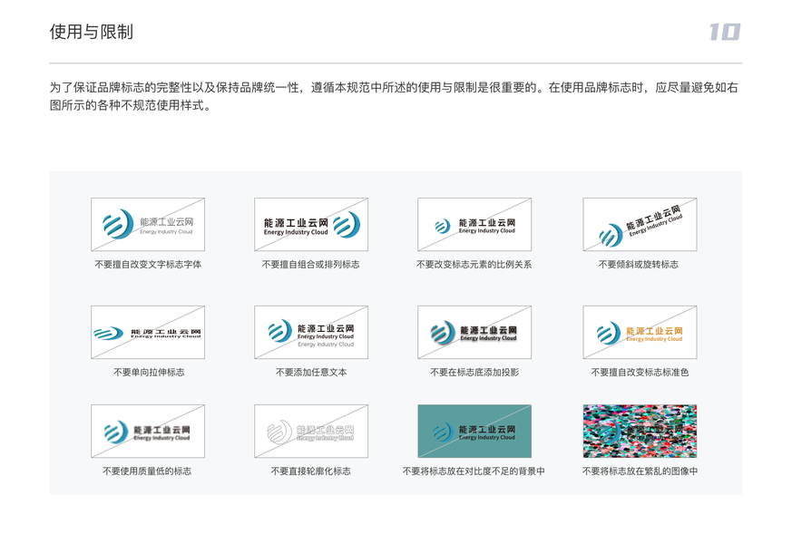Click the tilted logo example thumbnail
The image size is (792, 544).
(x=640, y=225)
